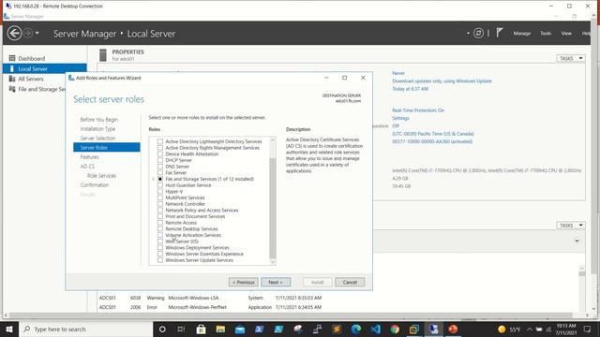The height and width of the screenshot is (337, 600).
Task: Open the Windows action center icon
Action: tap(587, 329)
